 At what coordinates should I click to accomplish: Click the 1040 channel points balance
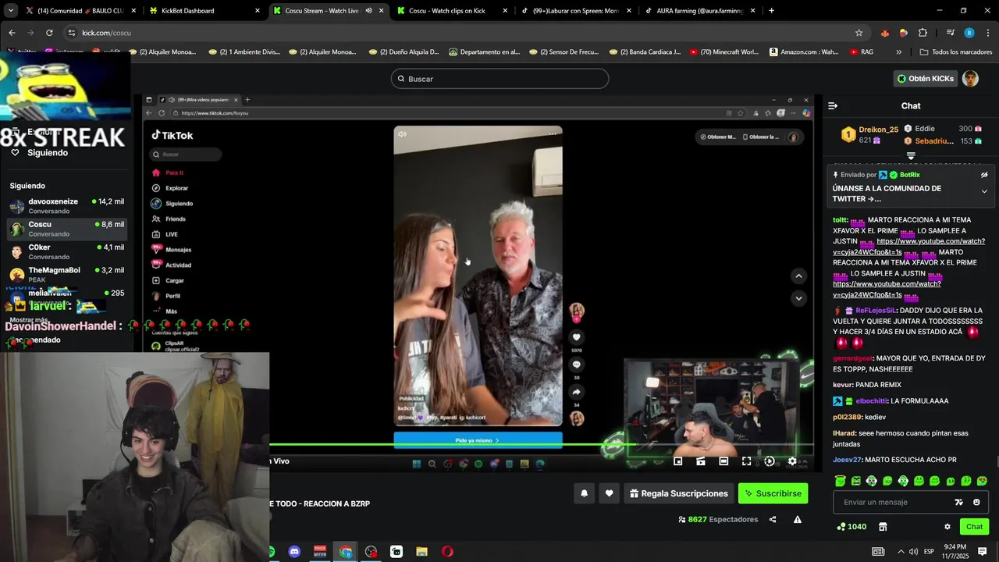[851, 527]
